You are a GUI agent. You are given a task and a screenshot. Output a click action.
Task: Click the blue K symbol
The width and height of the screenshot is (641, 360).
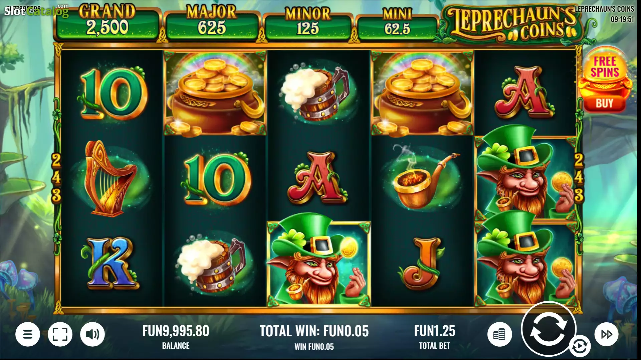111,263
